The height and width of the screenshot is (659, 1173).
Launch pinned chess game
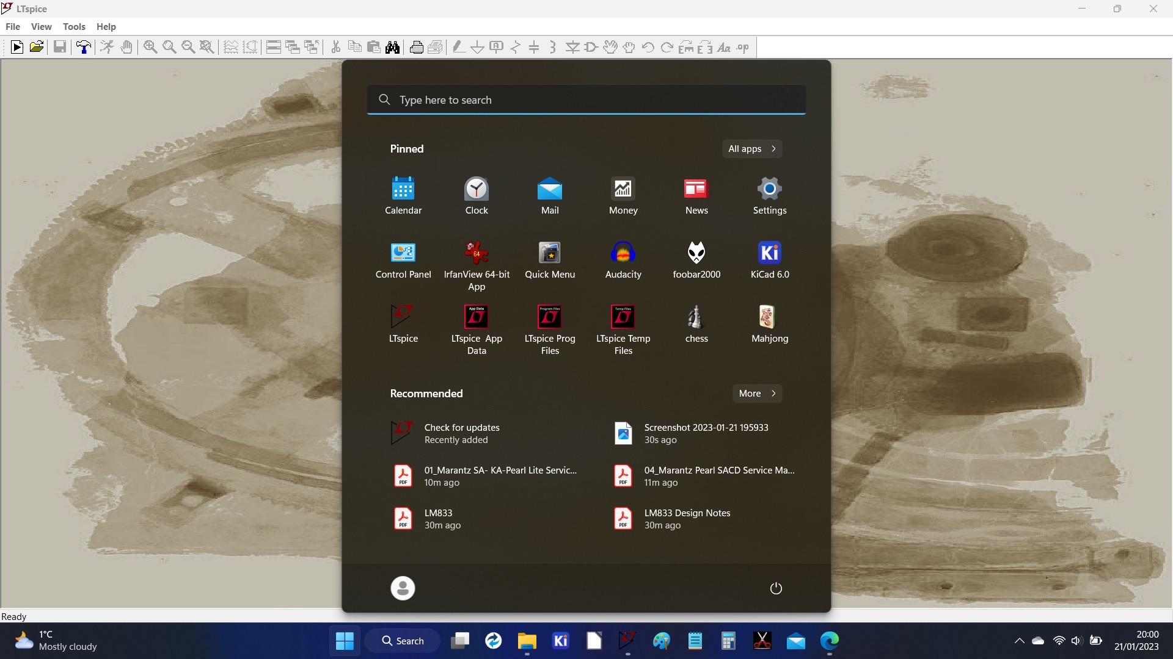[696, 324]
